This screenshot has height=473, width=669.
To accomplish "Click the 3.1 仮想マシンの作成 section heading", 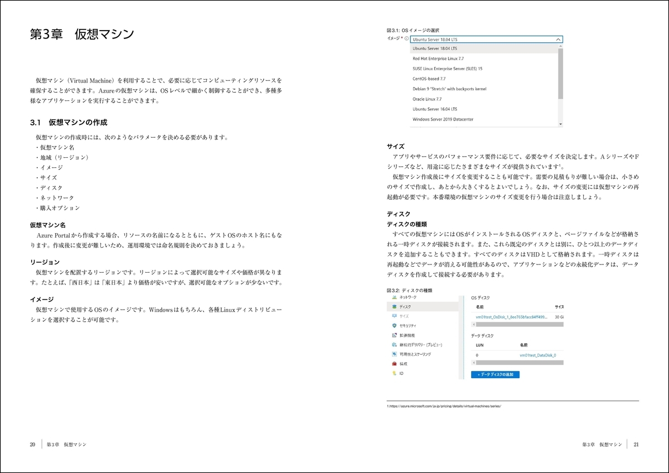I will 69,122.
